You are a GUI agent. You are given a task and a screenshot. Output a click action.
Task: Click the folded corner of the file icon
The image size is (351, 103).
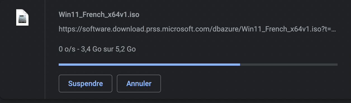26,11
